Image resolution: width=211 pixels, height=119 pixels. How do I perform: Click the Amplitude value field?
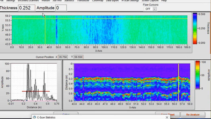(x=61, y=8)
